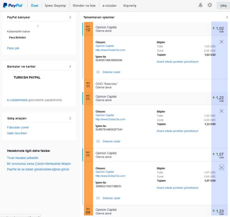Viewport: 230px width, 217px height.
Task: Collapse the +1,22 Opinion Capital transaction row
Action: point(155,98)
